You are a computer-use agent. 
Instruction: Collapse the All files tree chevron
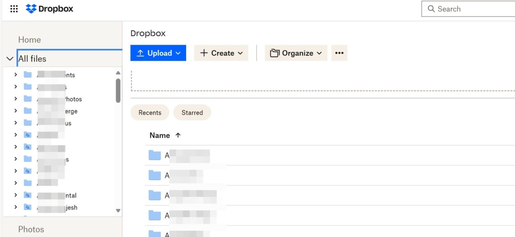pos(10,59)
